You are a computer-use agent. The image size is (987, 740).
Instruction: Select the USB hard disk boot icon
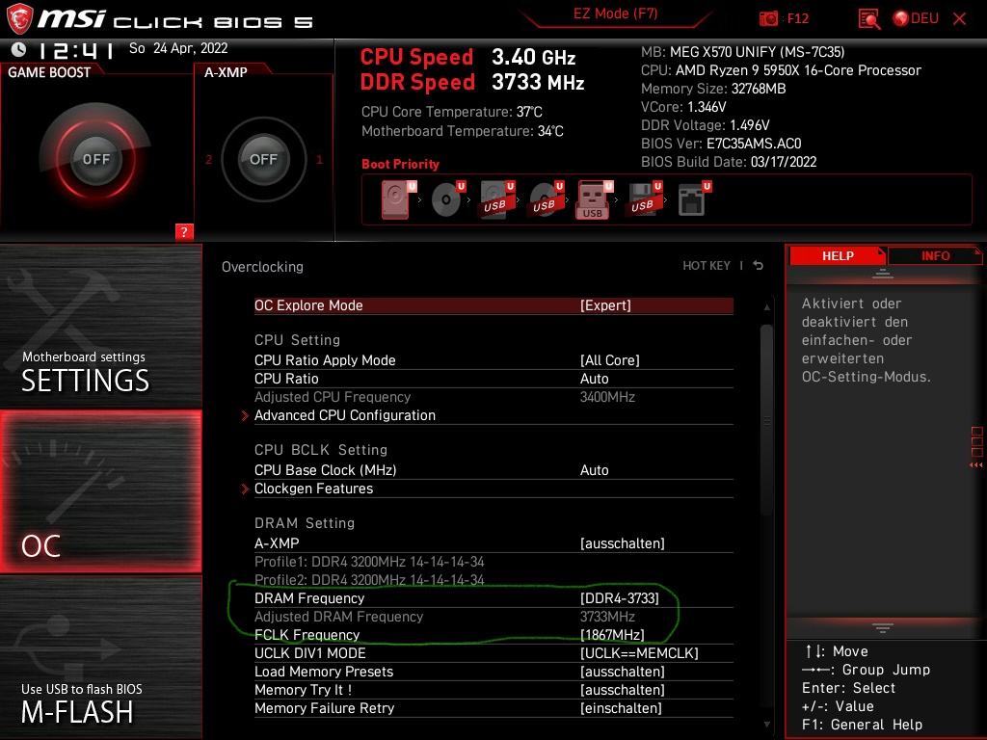(496, 199)
